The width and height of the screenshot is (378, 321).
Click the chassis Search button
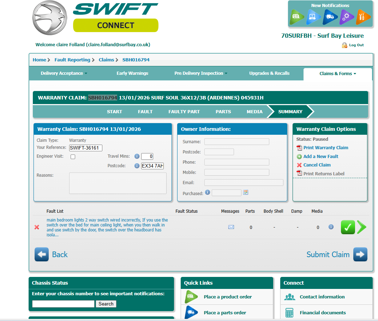[106, 304]
